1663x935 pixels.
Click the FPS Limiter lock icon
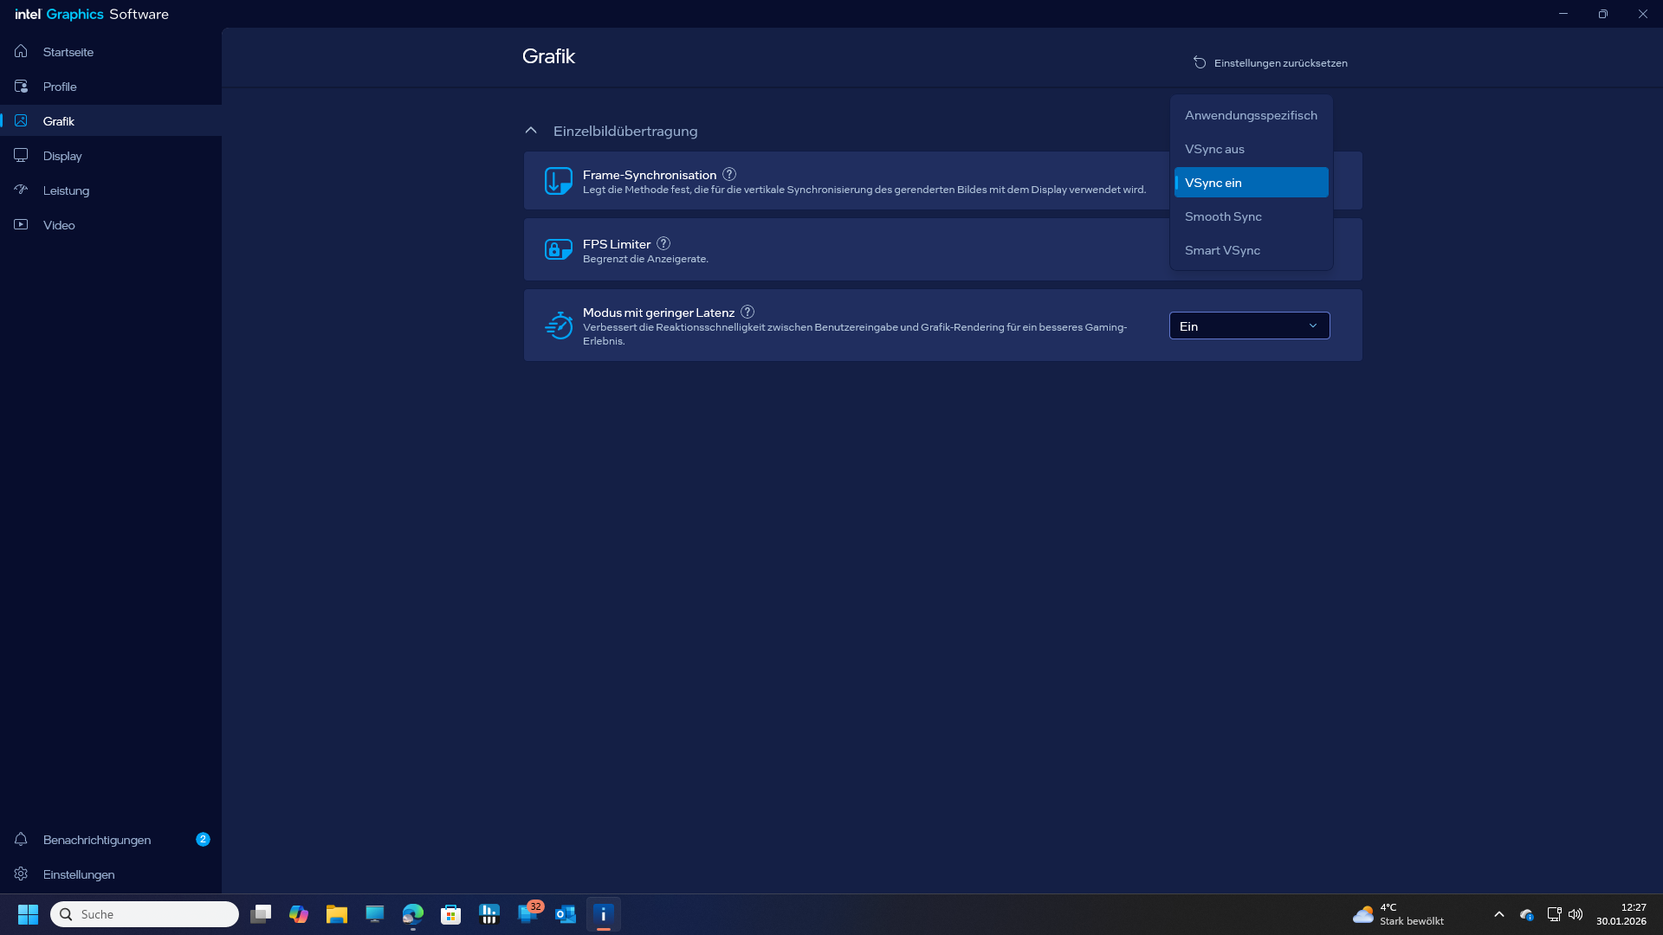pos(559,249)
